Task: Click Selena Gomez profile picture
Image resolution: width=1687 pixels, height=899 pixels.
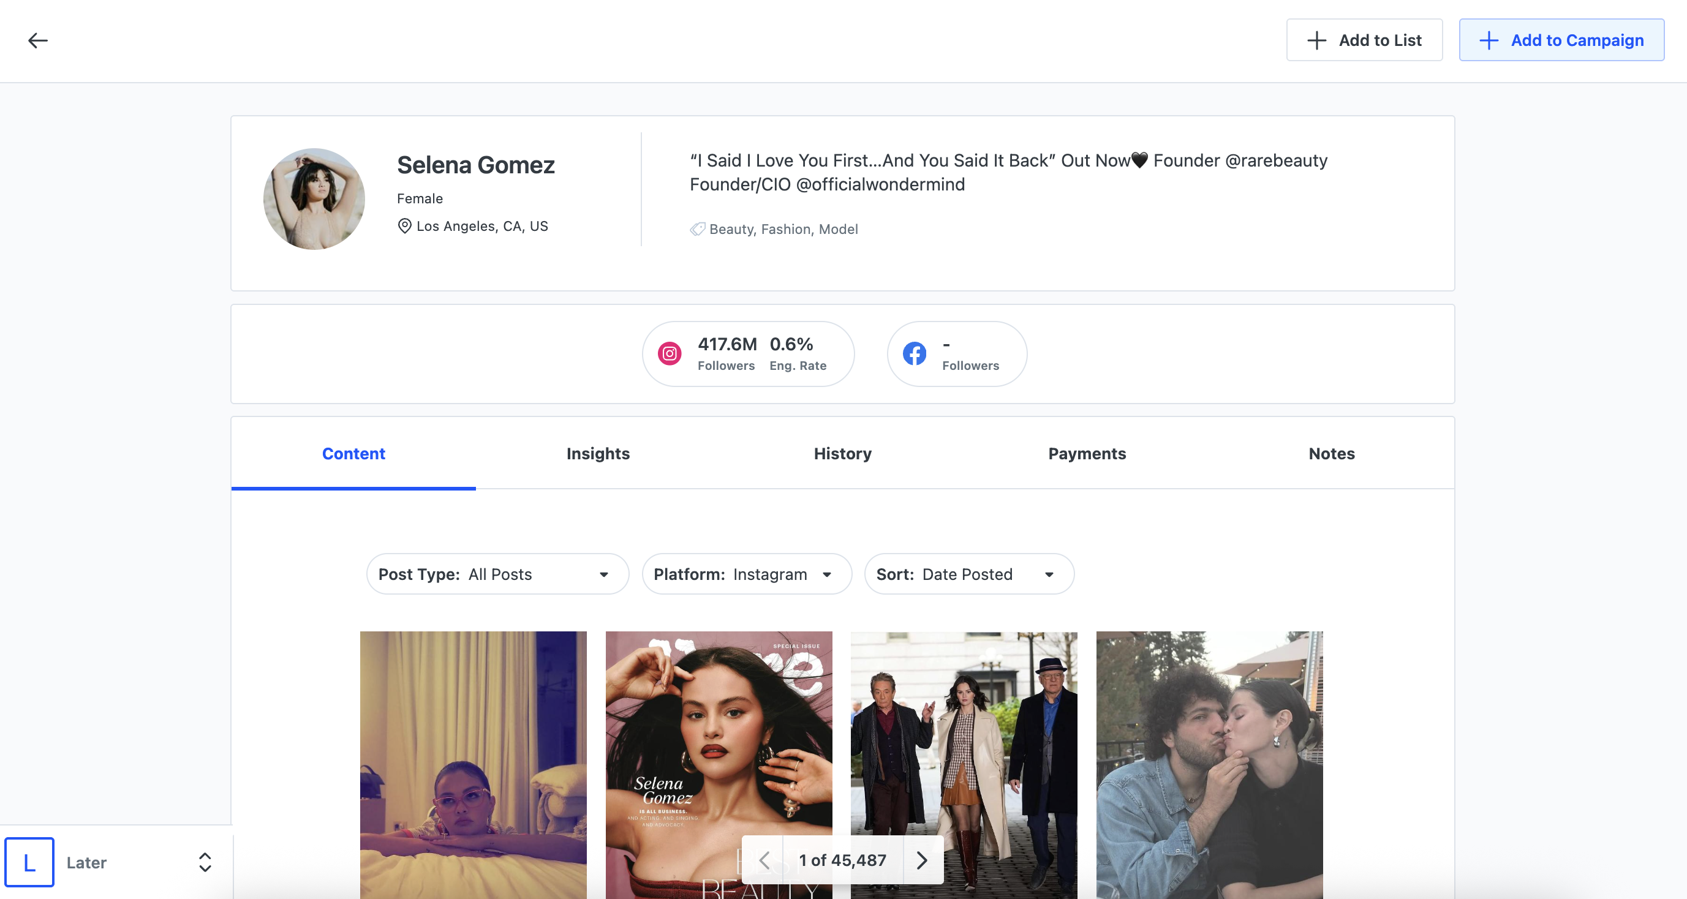Action: point(314,199)
